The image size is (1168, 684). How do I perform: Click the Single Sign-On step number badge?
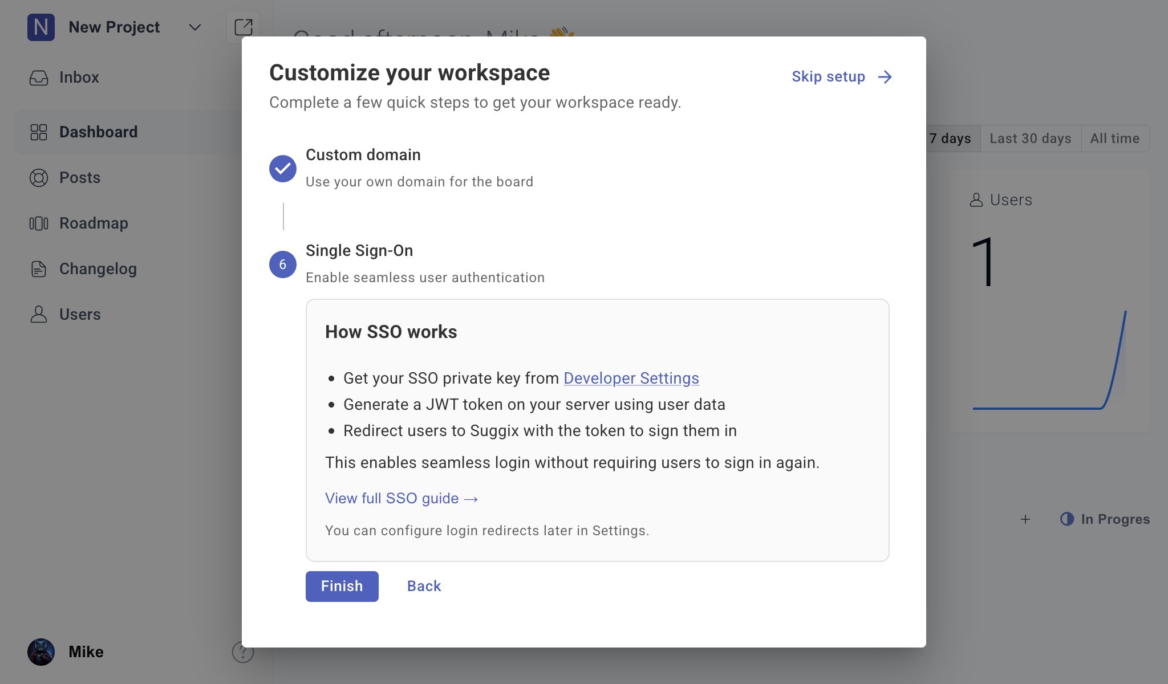pos(283,264)
